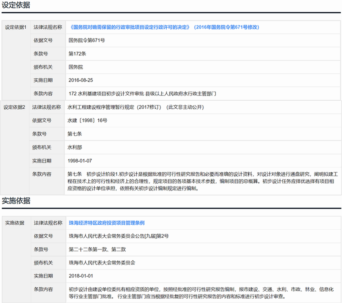Click the 设定依据 section heading
Screen dimensions: 342x303
16,5
